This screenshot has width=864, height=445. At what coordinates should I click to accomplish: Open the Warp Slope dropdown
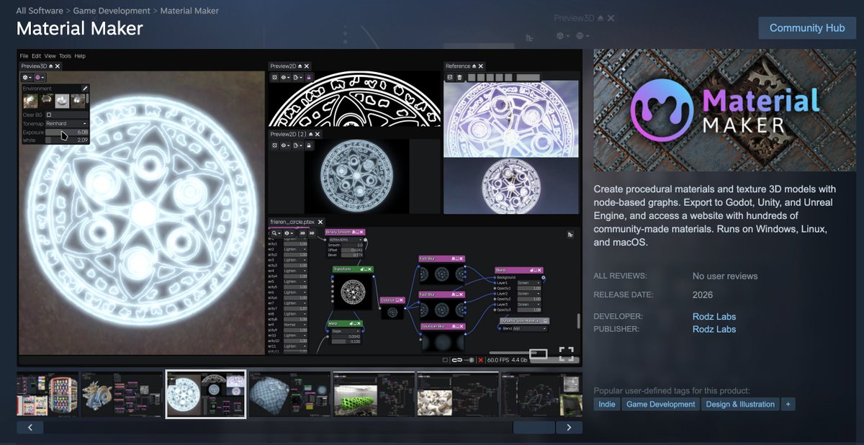click(x=347, y=331)
